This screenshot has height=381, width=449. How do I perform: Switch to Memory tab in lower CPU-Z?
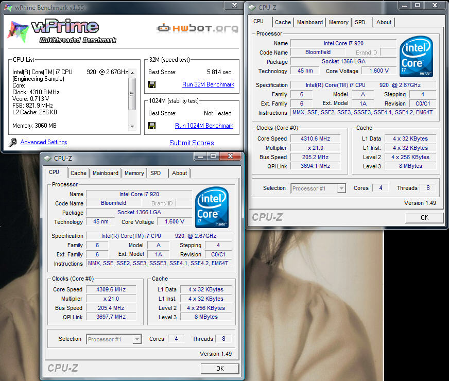tap(134, 173)
